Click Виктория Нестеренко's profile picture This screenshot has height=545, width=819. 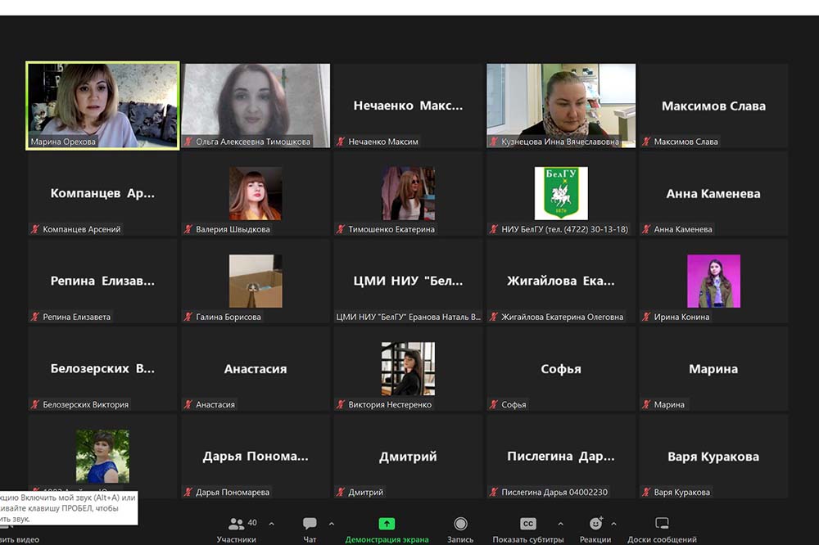pos(408,368)
